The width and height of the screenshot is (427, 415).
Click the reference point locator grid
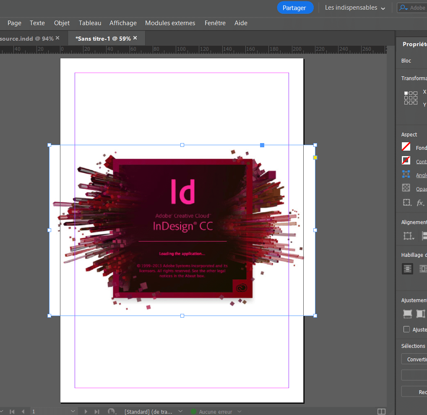click(x=411, y=98)
